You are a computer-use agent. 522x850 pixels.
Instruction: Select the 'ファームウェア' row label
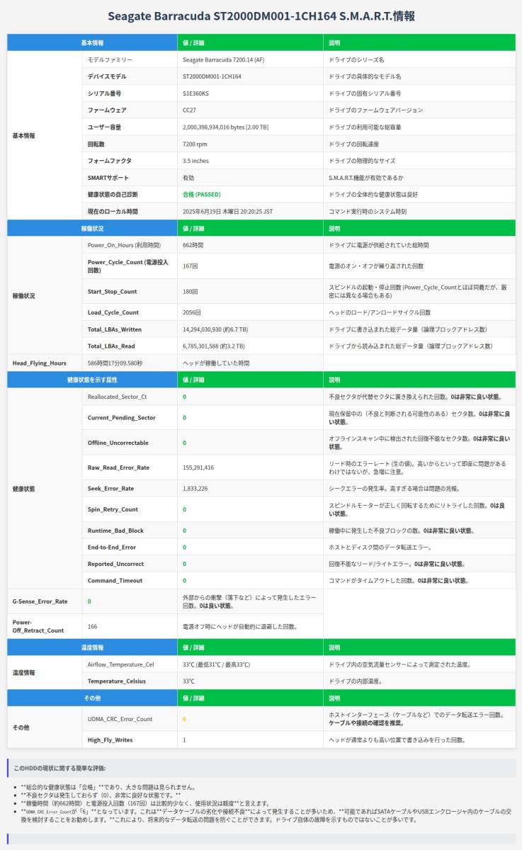click(107, 110)
